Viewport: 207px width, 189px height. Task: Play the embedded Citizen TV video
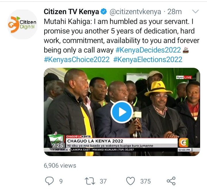click(x=122, y=112)
